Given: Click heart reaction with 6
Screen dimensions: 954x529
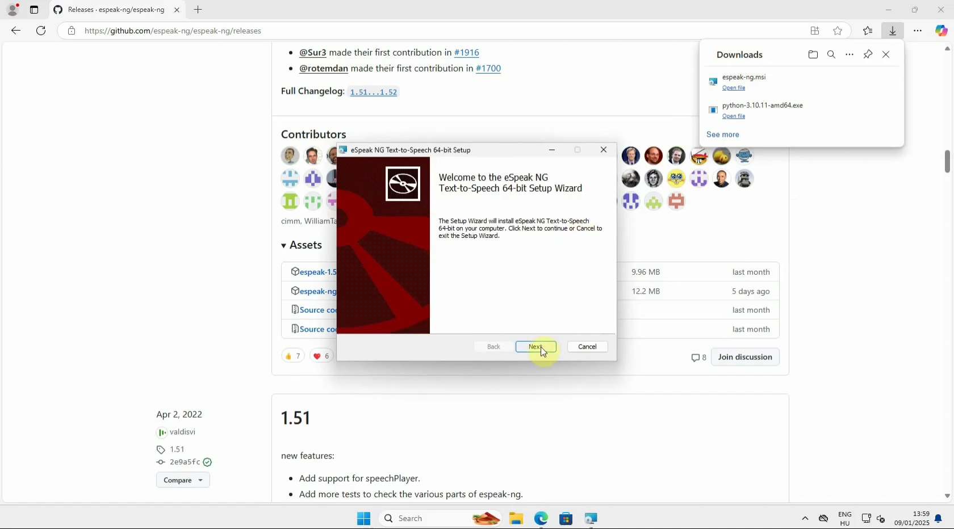Looking at the screenshot, I should click(x=322, y=356).
